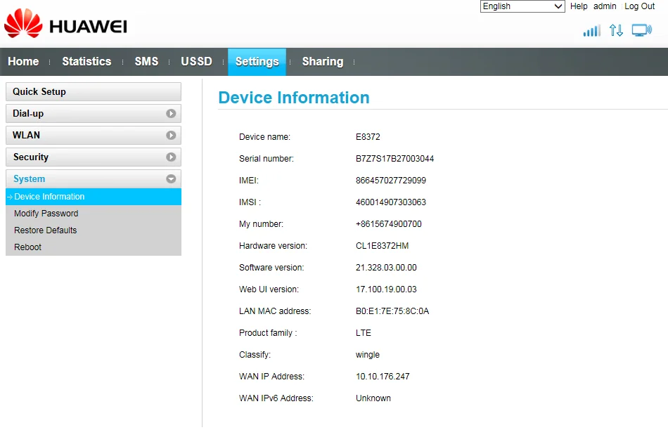
Task: Open the Sharing tab
Action: click(x=323, y=62)
